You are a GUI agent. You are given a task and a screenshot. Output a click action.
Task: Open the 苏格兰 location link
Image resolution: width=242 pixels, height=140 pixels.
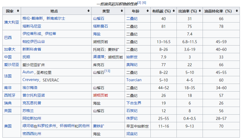(x=28, y=111)
